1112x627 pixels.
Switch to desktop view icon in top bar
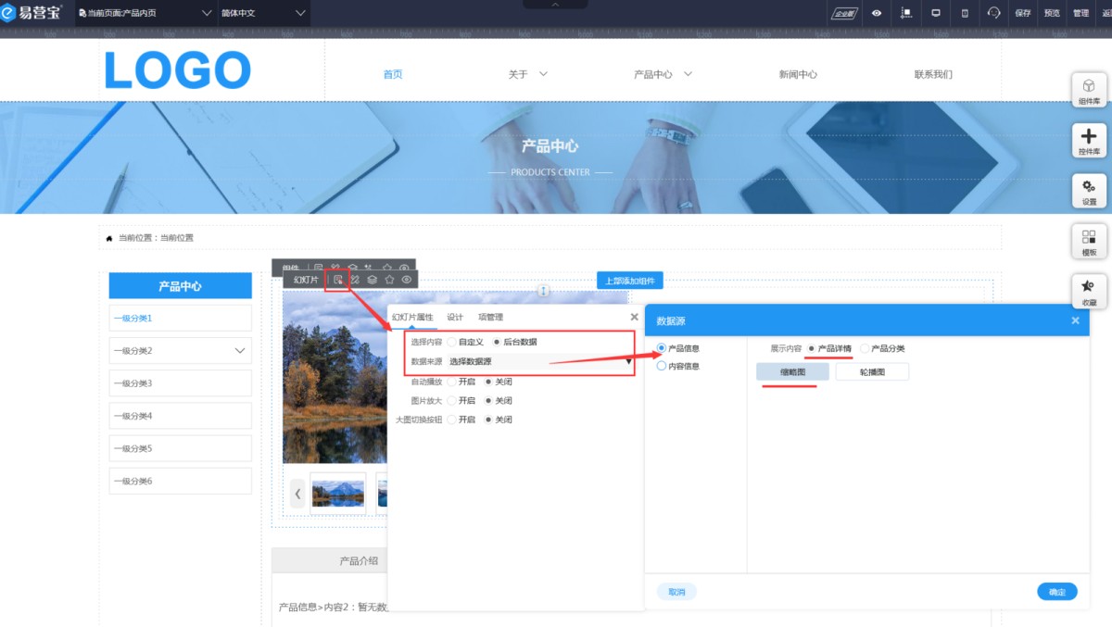click(936, 13)
